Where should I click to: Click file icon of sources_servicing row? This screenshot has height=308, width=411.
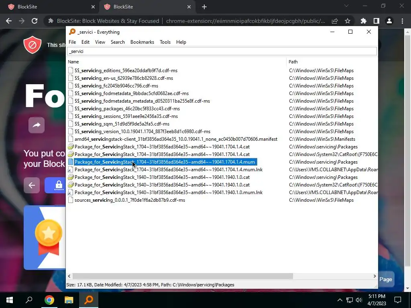tap(71, 200)
